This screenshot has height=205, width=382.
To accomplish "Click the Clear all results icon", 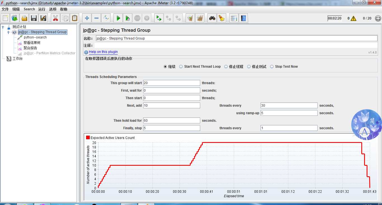I will [200, 18].
